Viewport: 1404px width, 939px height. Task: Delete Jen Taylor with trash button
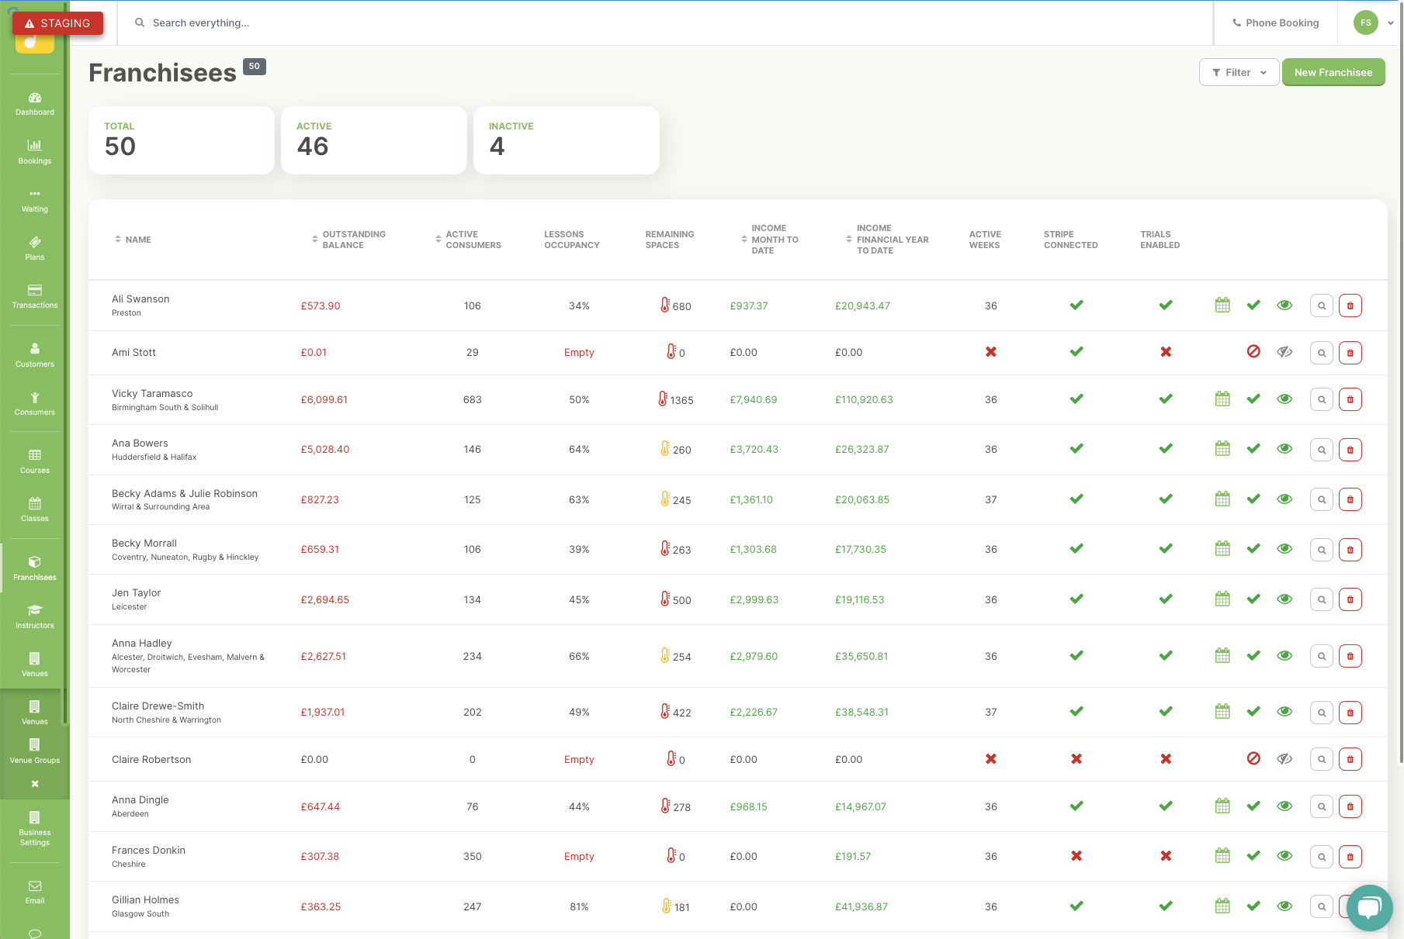[x=1350, y=599]
